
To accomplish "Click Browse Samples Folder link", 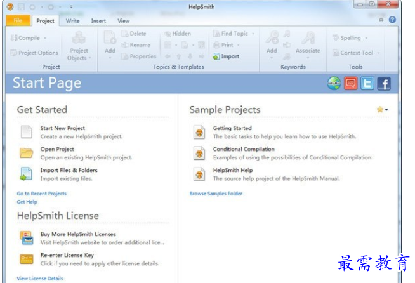I will (x=216, y=194).
